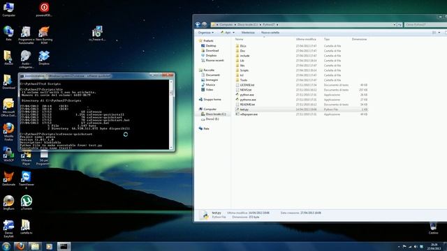Switch to Explorer in the taskbar
The height and width of the screenshot is (251, 447).
pyautogui.click(x=35, y=246)
